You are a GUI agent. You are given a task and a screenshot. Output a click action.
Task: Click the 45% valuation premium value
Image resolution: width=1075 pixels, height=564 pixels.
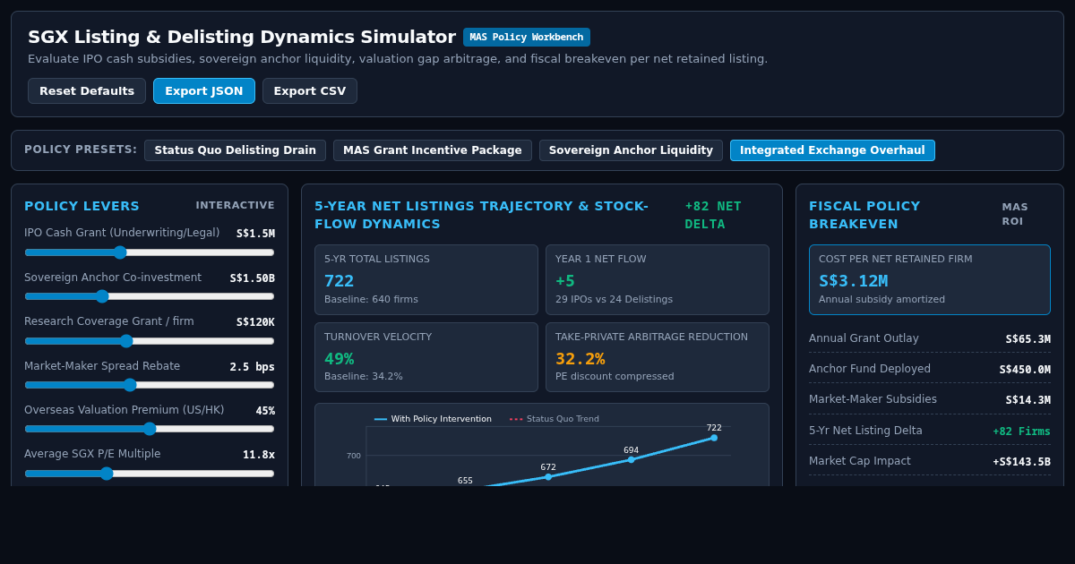(265, 411)
